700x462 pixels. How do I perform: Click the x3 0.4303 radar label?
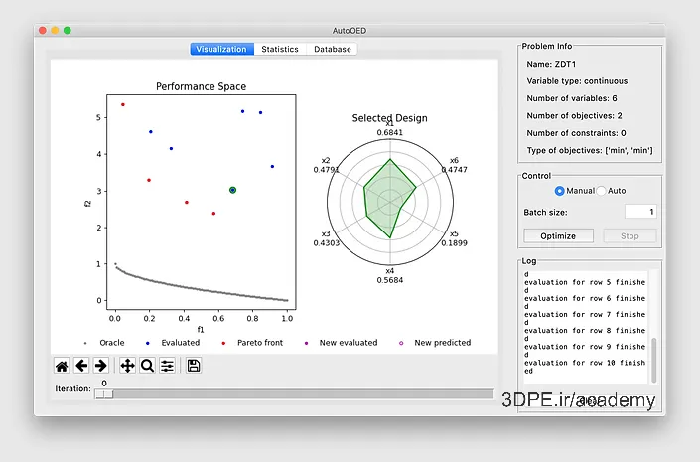pyautogui.click(x=326, y=238)
